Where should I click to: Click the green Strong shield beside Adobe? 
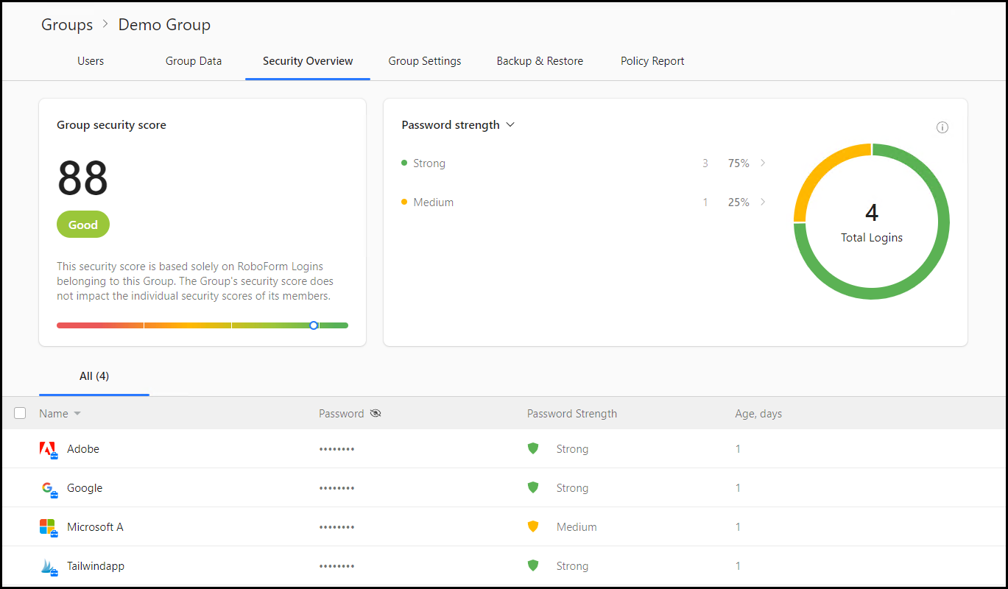(x=532, y=448)
